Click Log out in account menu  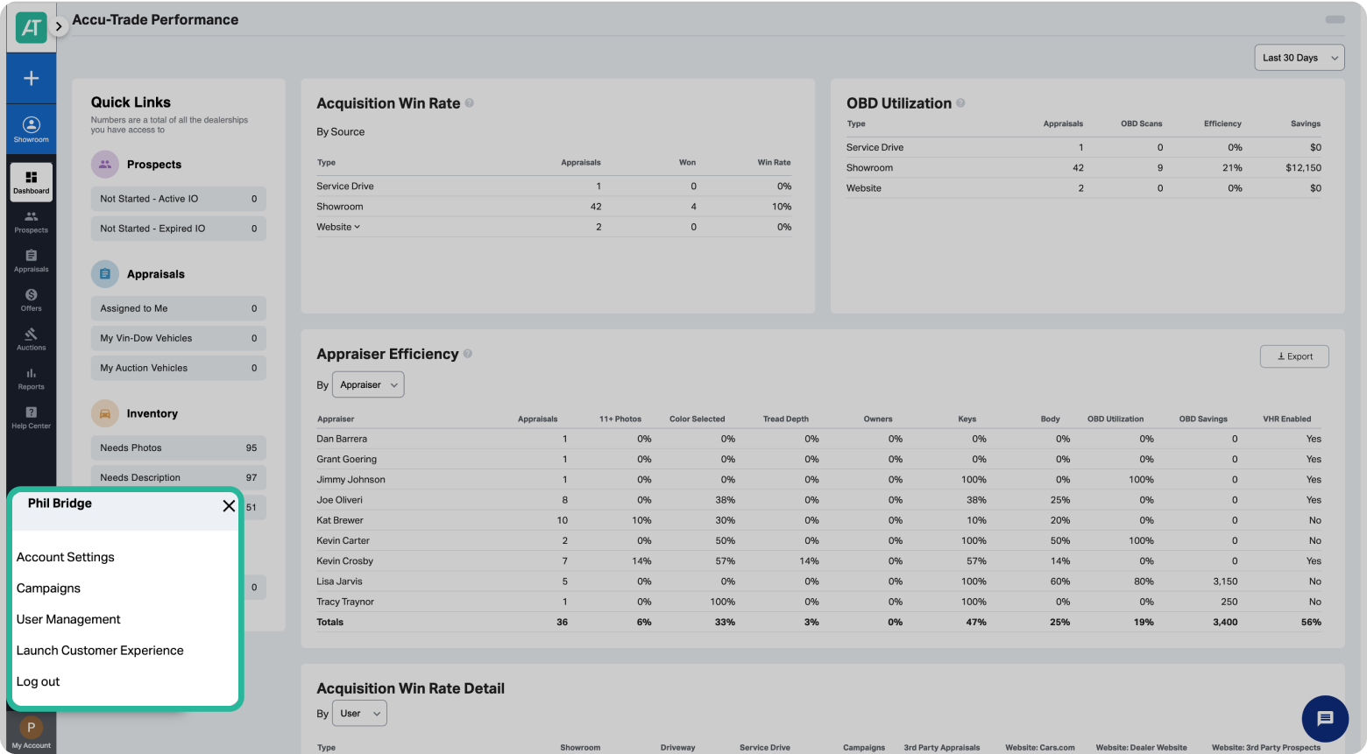point(39,681)
